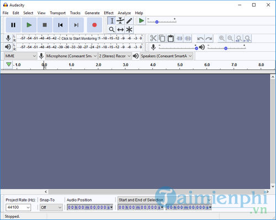Open the Effect menu
Image resolution: width=276 pixels, height=220 pixels.
click(109, 13)
